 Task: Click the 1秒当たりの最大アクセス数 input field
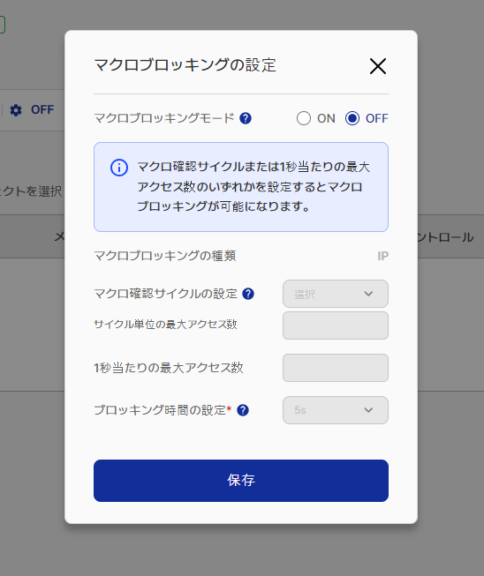(x=336, y=368)
